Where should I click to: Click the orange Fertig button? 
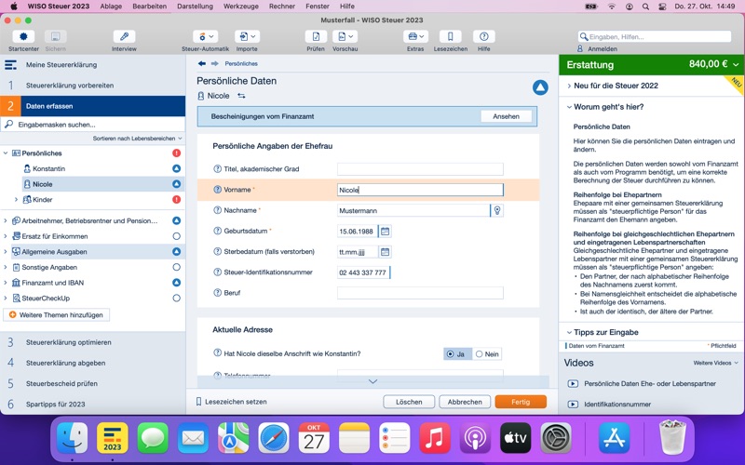[521, 402]
